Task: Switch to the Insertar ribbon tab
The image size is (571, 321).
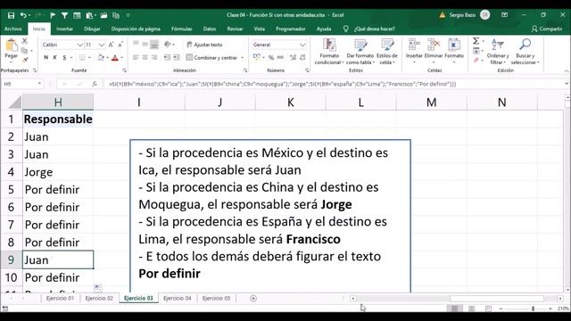Action: (64, 29)
